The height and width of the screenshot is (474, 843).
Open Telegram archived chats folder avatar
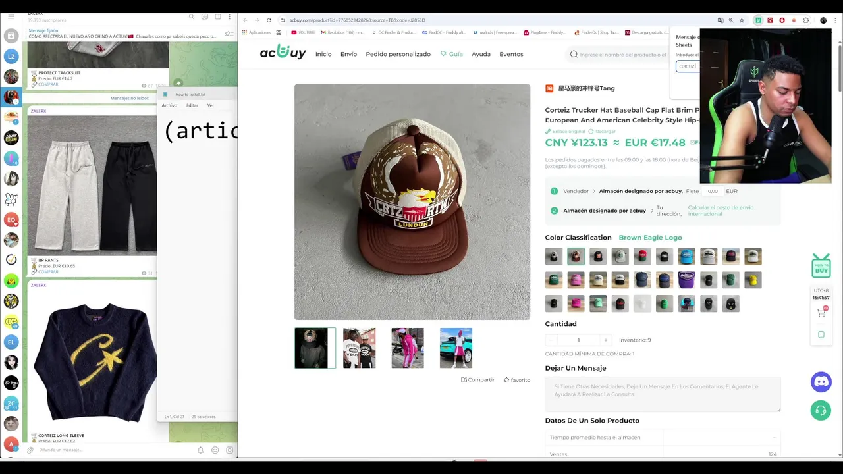[x=11, y=36]
